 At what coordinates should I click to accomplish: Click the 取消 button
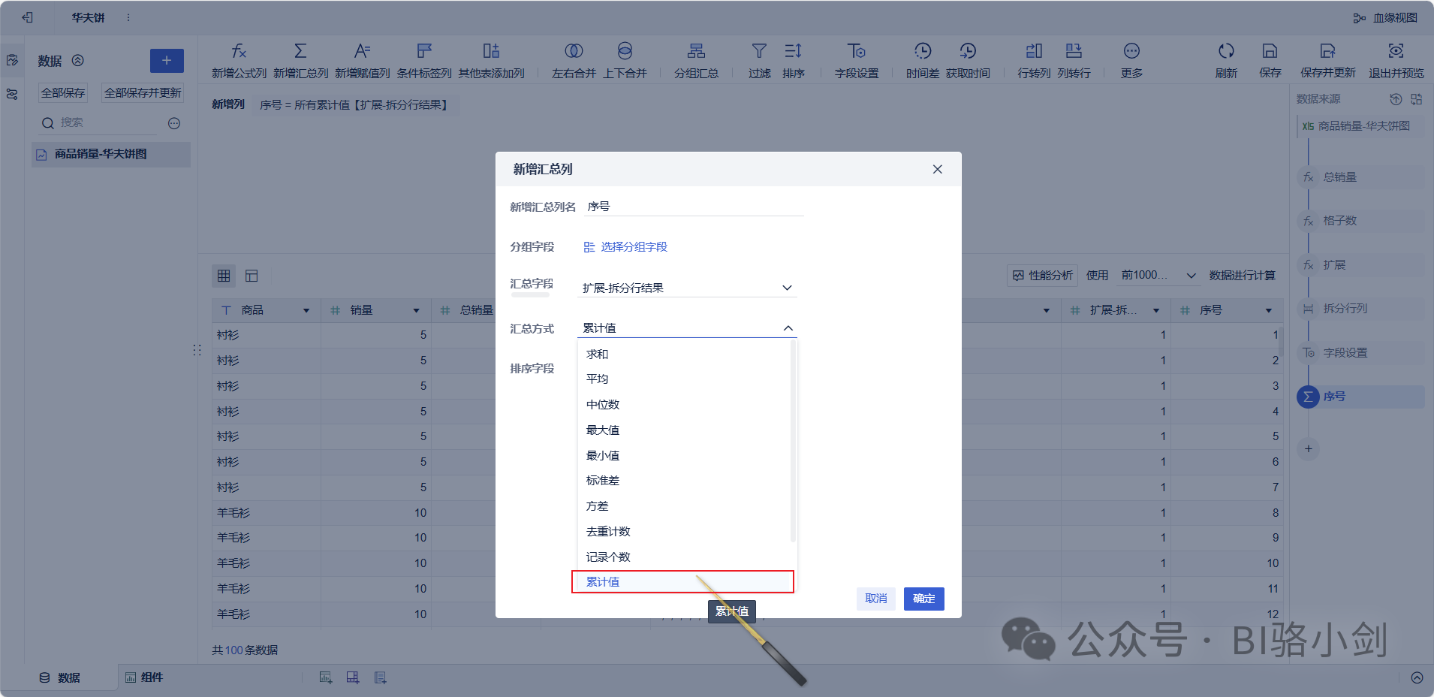[875, 599]
